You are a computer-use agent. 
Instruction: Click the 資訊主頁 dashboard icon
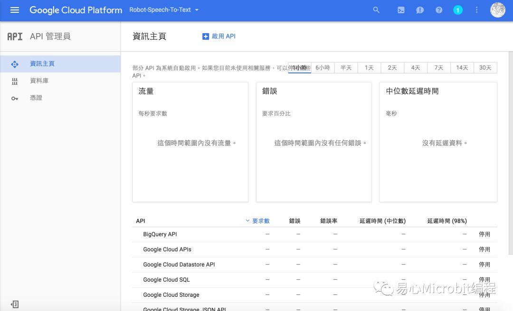[15, 64]
